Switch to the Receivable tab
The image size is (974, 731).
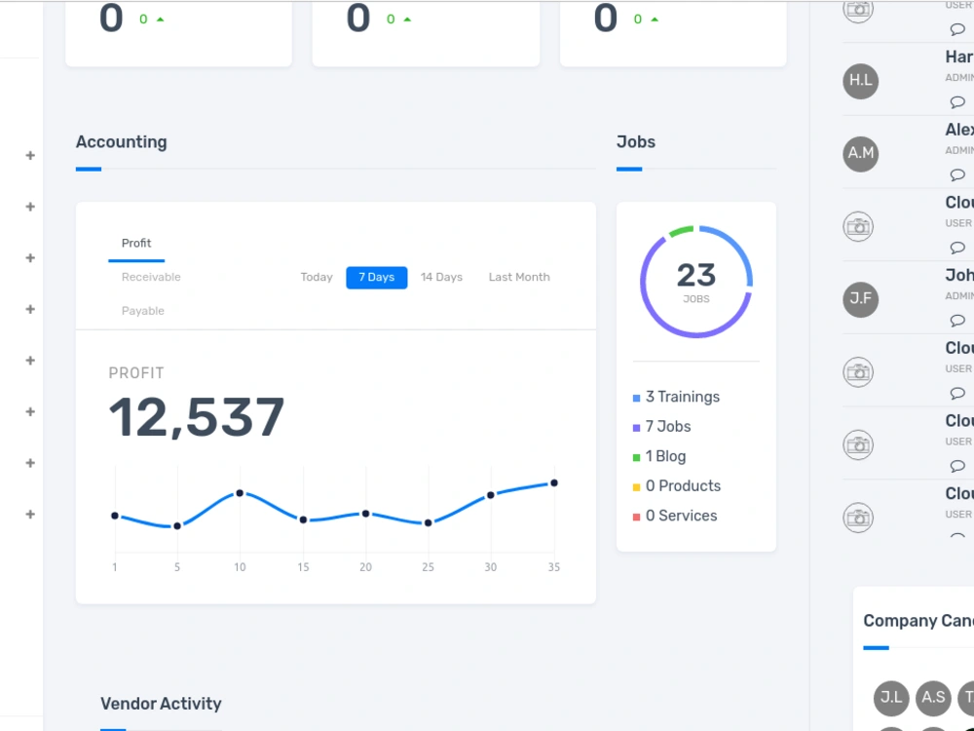click(151, 277)
